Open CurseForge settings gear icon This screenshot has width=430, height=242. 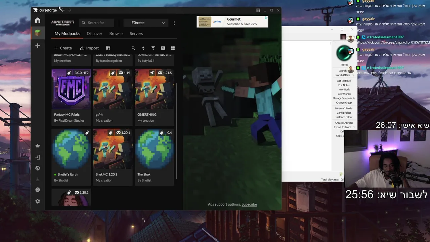pos(38,201)
